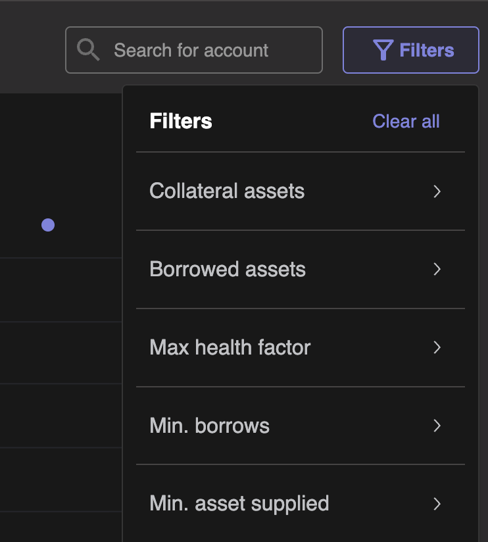Open the Max health factor filter
This screenshot has height=542, width=488.
click(x=230, y=347)
